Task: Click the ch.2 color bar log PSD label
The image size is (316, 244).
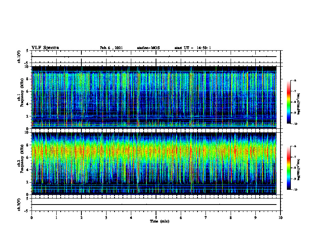Action: click(x=298, y=169)
